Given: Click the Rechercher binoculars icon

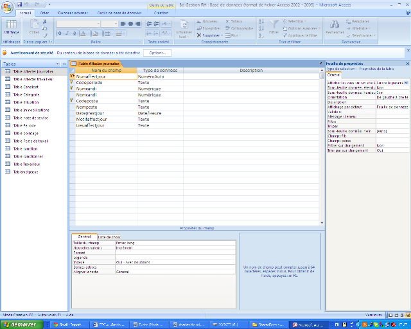Looking at the screenshot, I should tap(335, 26).
